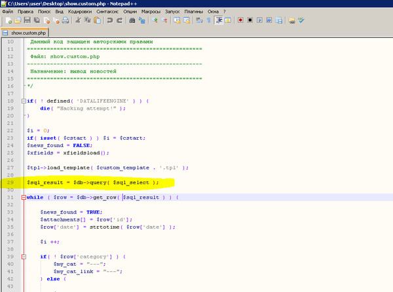This screenshot has height=292, width=393.
Task: Open the Кодировки menu
Action: coord(80,11)
